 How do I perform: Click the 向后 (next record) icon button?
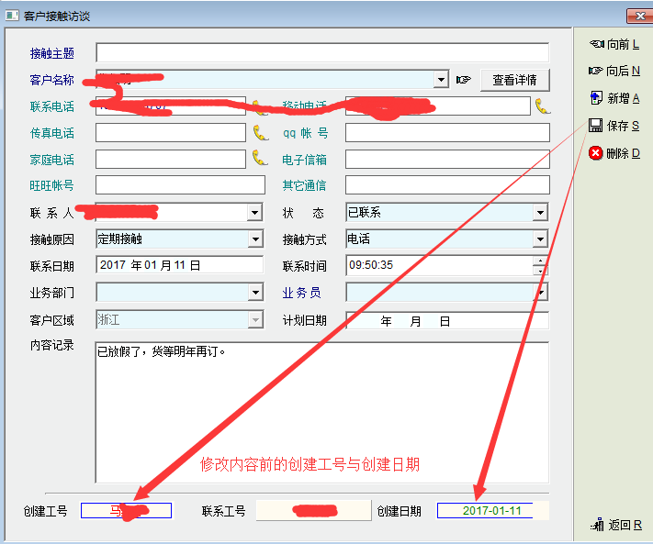click(596, 71)
